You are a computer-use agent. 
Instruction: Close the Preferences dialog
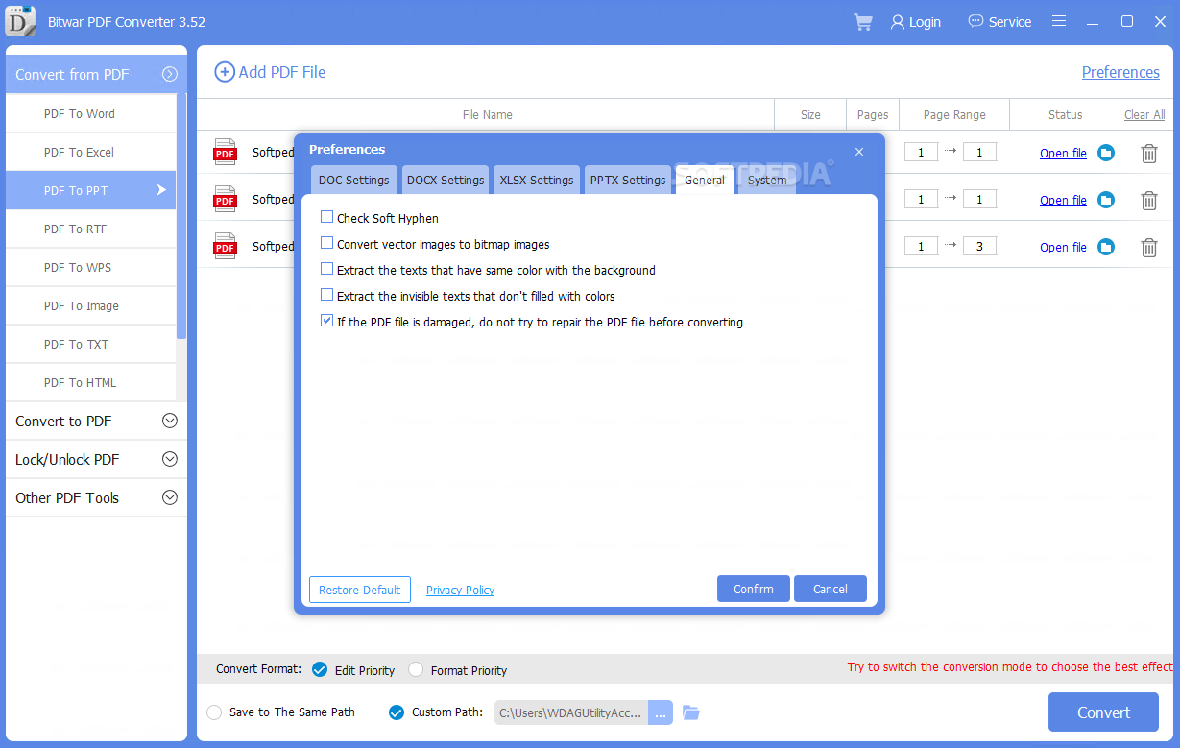point(859,152)
